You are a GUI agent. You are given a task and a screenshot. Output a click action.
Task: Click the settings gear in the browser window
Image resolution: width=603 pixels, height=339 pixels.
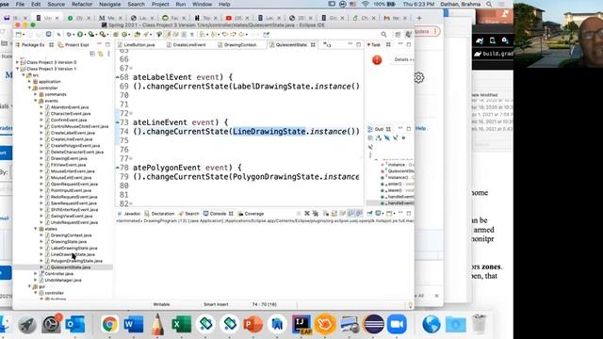click(x=418, y=77)
